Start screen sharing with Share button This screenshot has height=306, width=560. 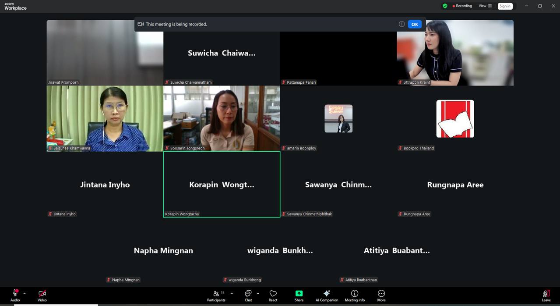299,295
